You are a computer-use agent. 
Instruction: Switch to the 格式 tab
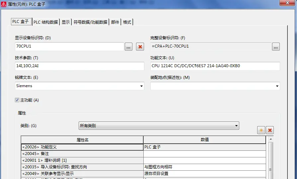coord(127,22)
